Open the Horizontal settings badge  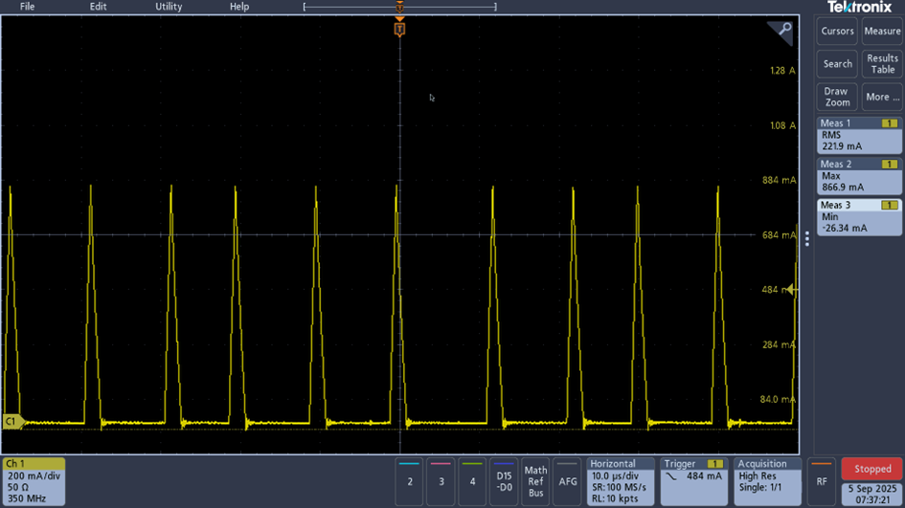point(620,481)
